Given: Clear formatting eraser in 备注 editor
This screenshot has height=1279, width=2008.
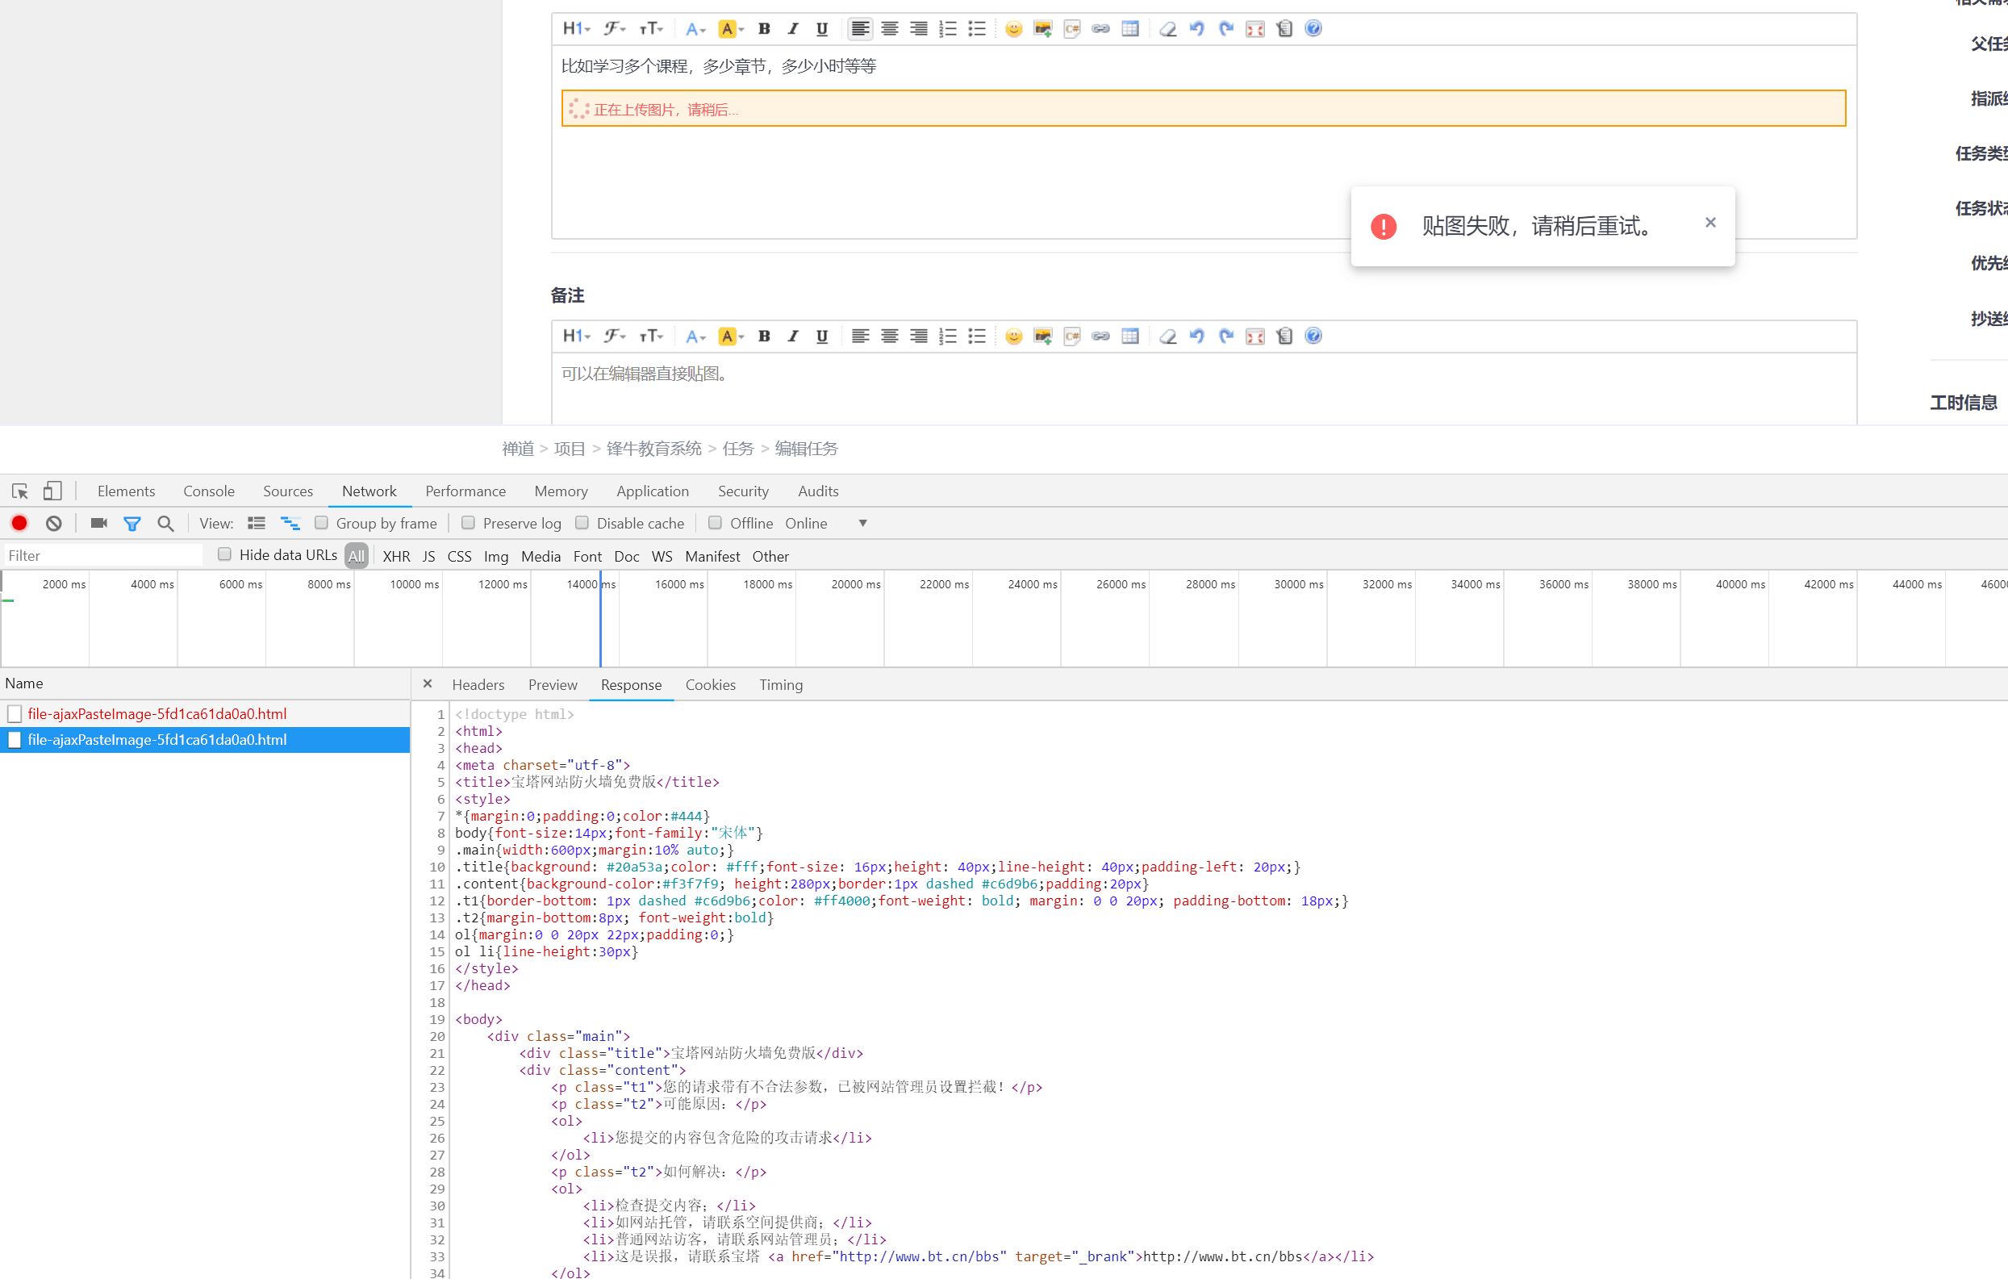Looking at the screenshot, I should click(x=1168, y=336).
